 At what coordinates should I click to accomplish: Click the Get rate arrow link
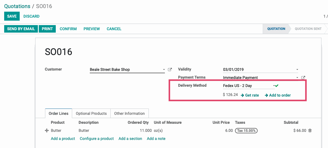pyautogui.click(x=250, y=95)
